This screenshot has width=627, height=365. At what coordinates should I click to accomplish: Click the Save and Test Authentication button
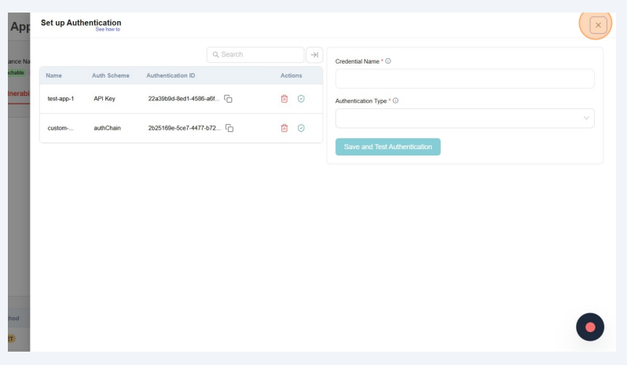387,147
